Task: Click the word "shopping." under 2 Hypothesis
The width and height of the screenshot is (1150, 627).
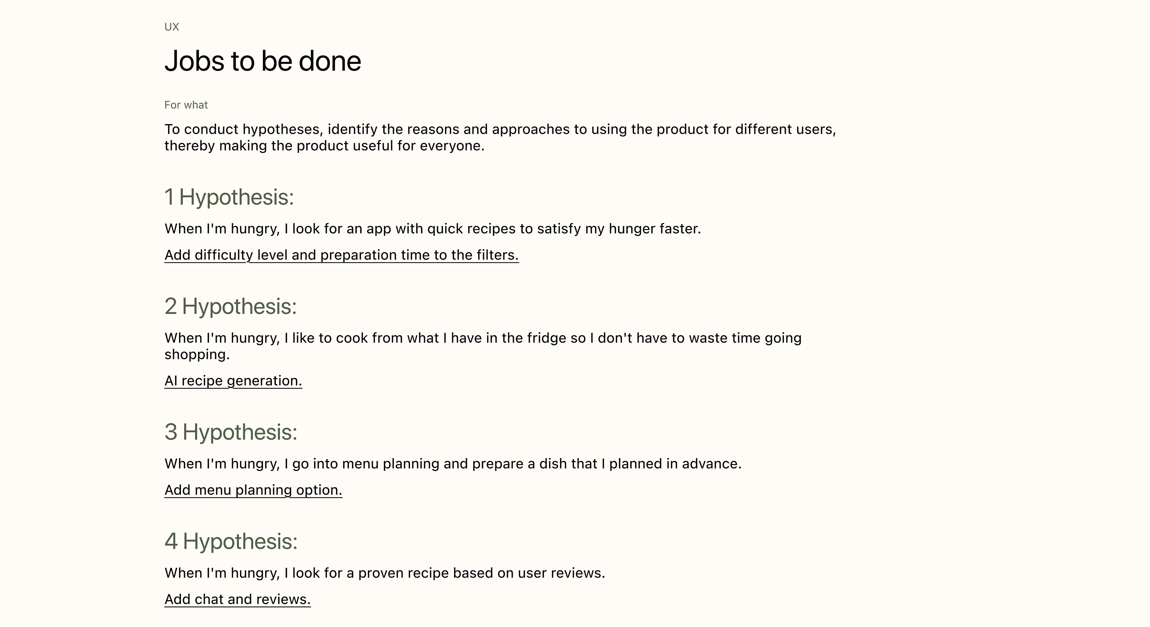Action: click(197, 355)
